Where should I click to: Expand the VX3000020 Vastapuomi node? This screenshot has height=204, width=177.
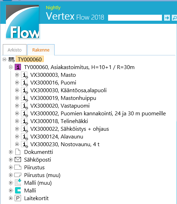[x=17, y=106]
